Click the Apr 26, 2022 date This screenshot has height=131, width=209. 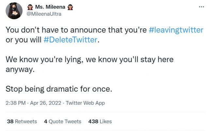click(x=45, y=103)
